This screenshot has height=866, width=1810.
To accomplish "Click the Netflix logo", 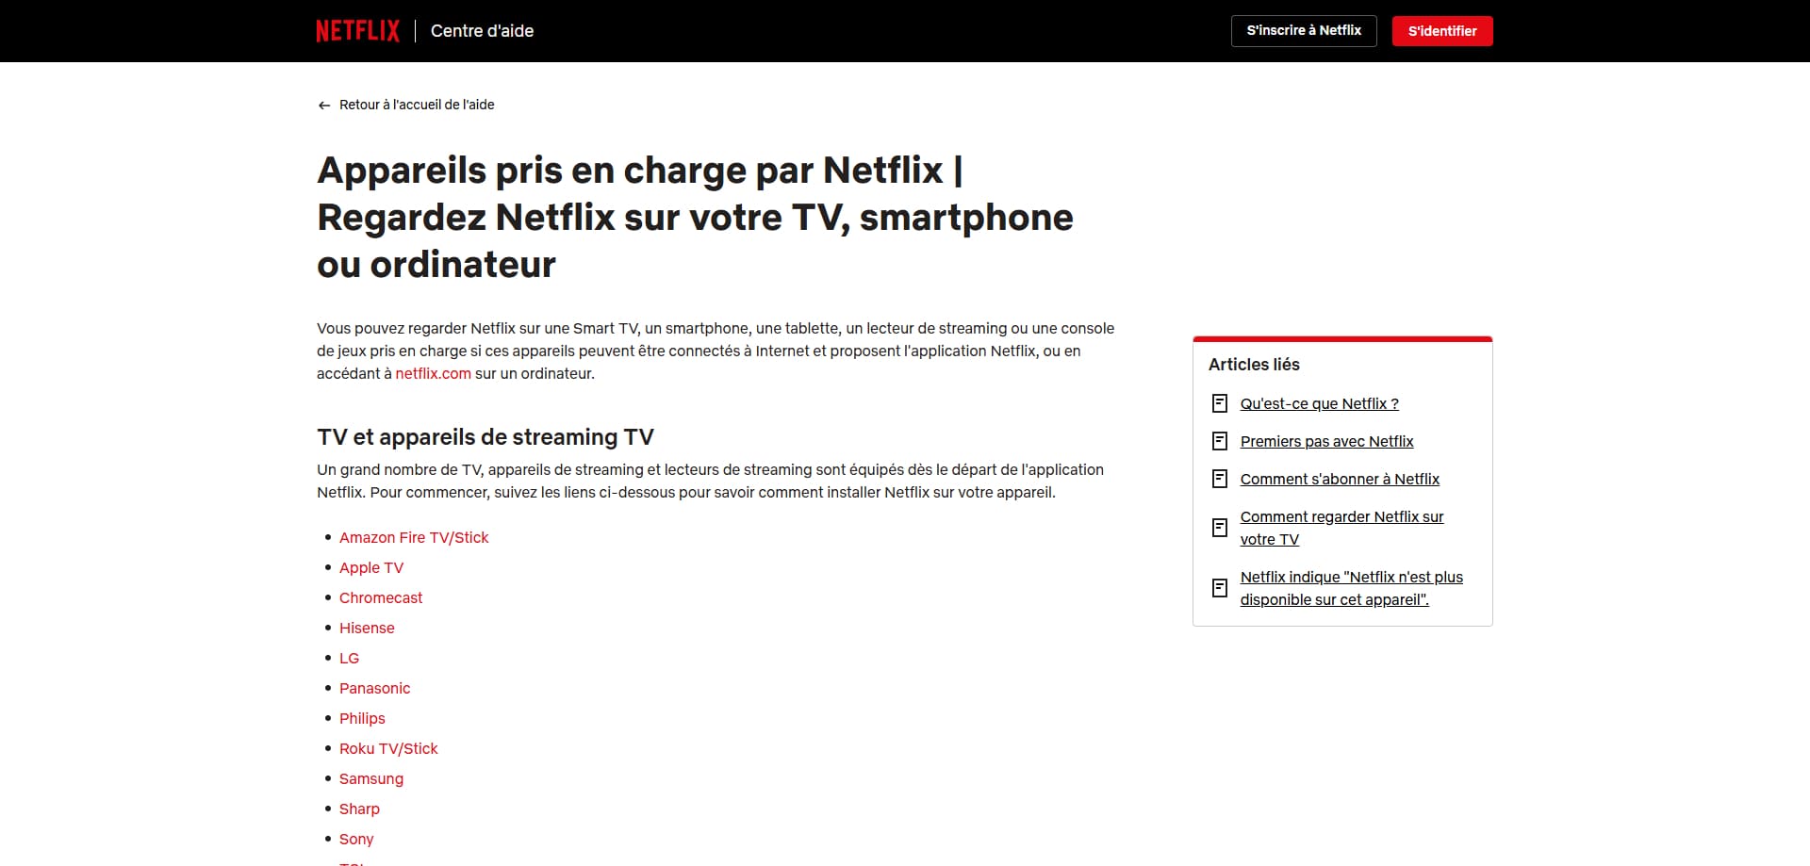I will [358, 31].
